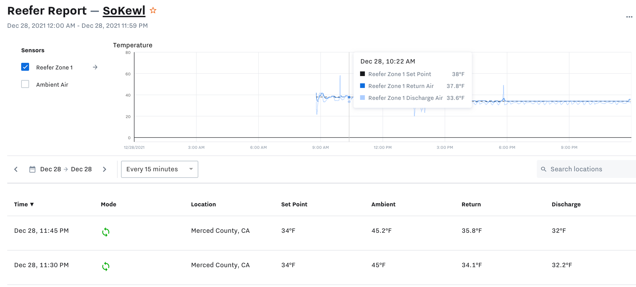Click the Location column header
The image size is (636, 287).
tap(203, 204)
